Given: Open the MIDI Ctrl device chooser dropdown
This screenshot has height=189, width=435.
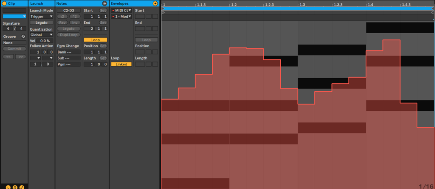Looking at the screenshot, I should 121,10.
